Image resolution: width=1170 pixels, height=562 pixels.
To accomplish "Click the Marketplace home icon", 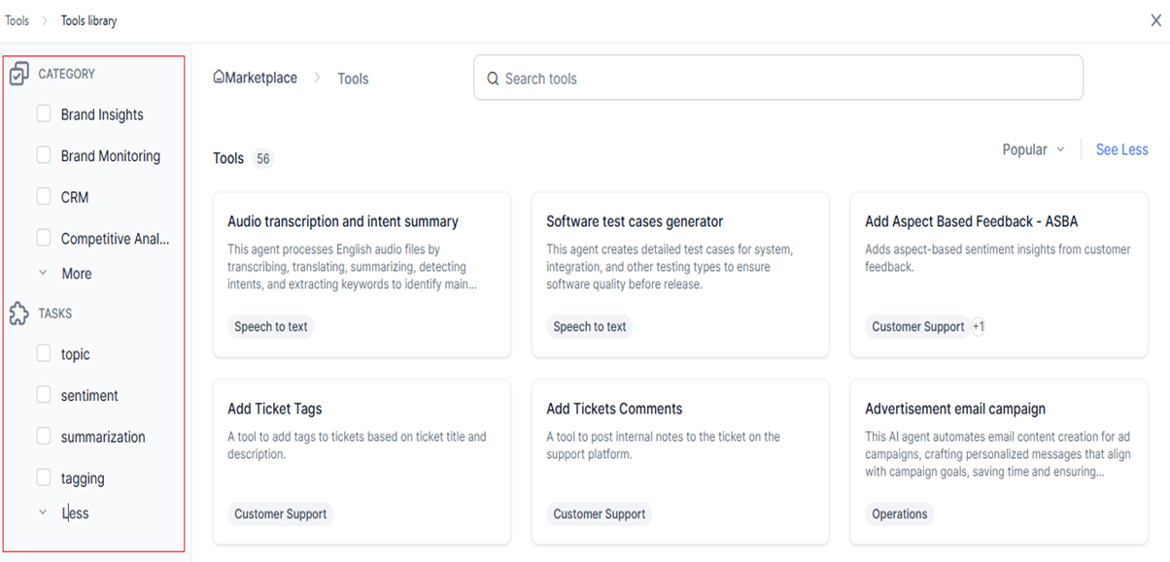I will coord(219,78).
